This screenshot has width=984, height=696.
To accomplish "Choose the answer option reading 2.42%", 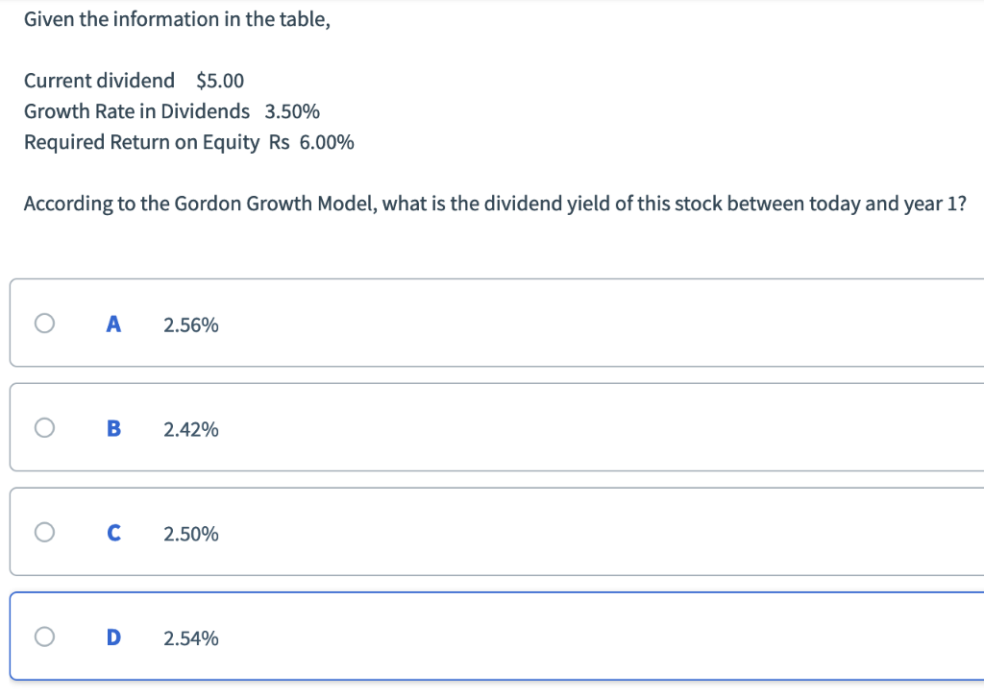I will coord(190,428).
